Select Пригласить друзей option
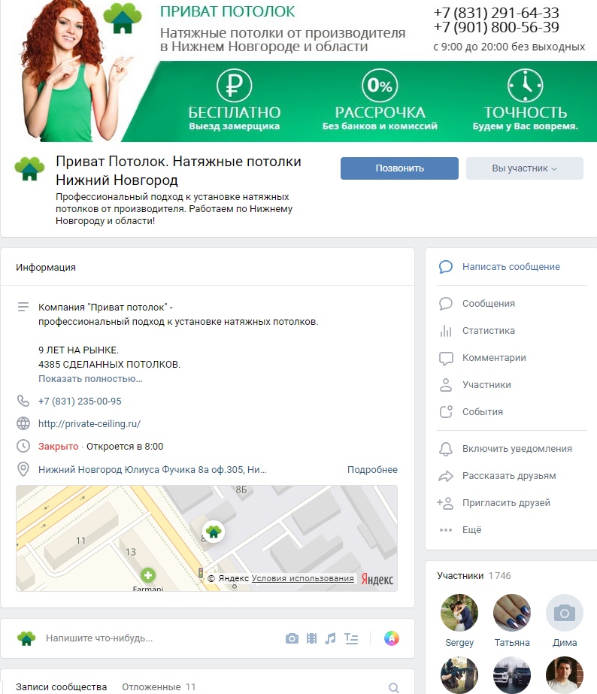This screenshot has height=694, width=597. (506, 503)
